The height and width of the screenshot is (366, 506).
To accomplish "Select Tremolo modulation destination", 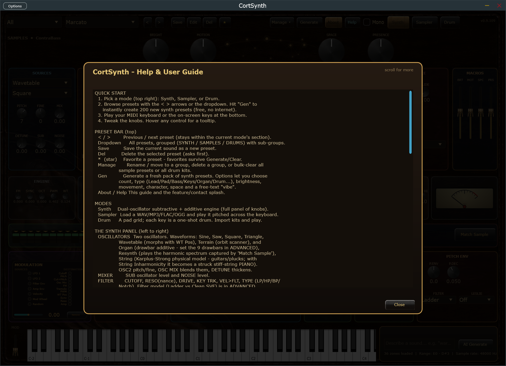I will pos(70,289).
